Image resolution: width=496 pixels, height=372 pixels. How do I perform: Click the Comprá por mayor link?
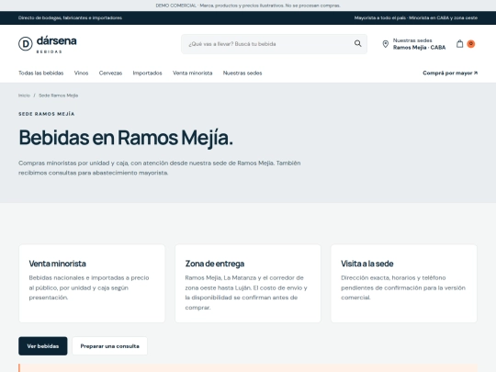pos(450,73)
